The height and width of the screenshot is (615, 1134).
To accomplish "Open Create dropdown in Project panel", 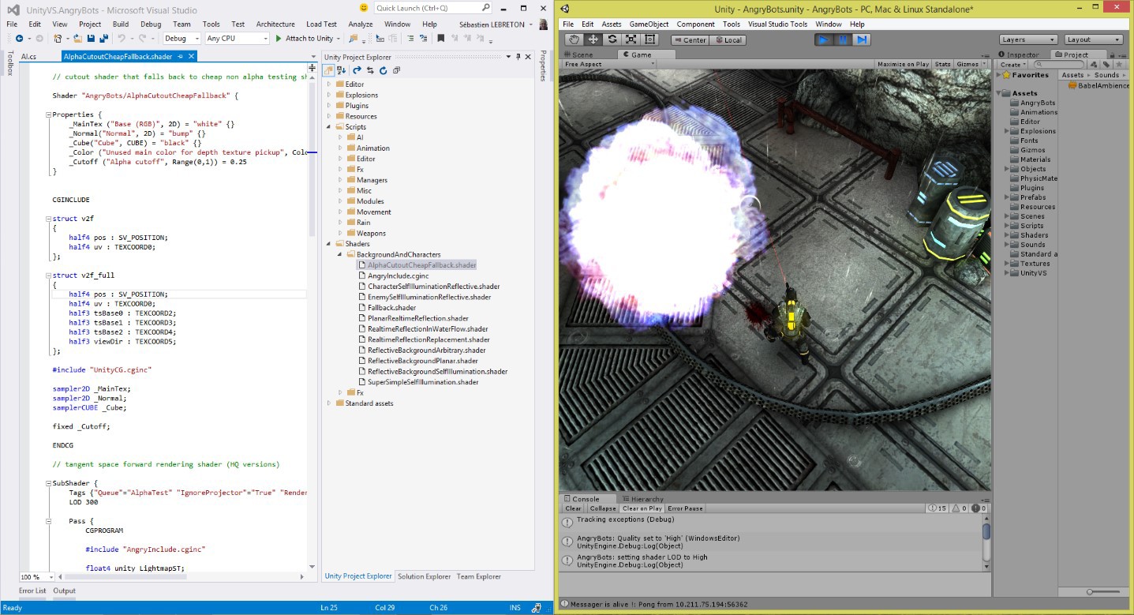I will click(x=1012, y=65).
